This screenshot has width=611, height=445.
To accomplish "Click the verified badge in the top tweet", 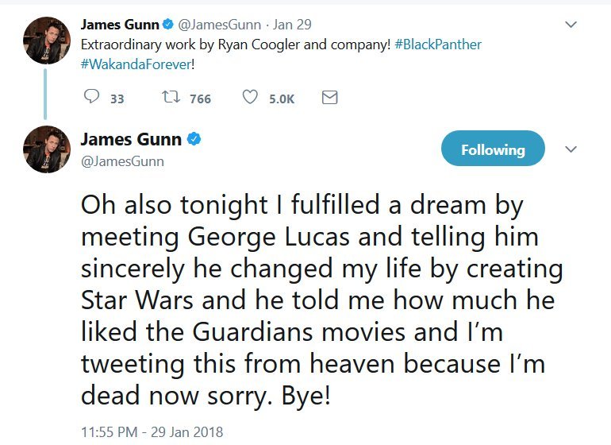I will [x=168, y=25].
